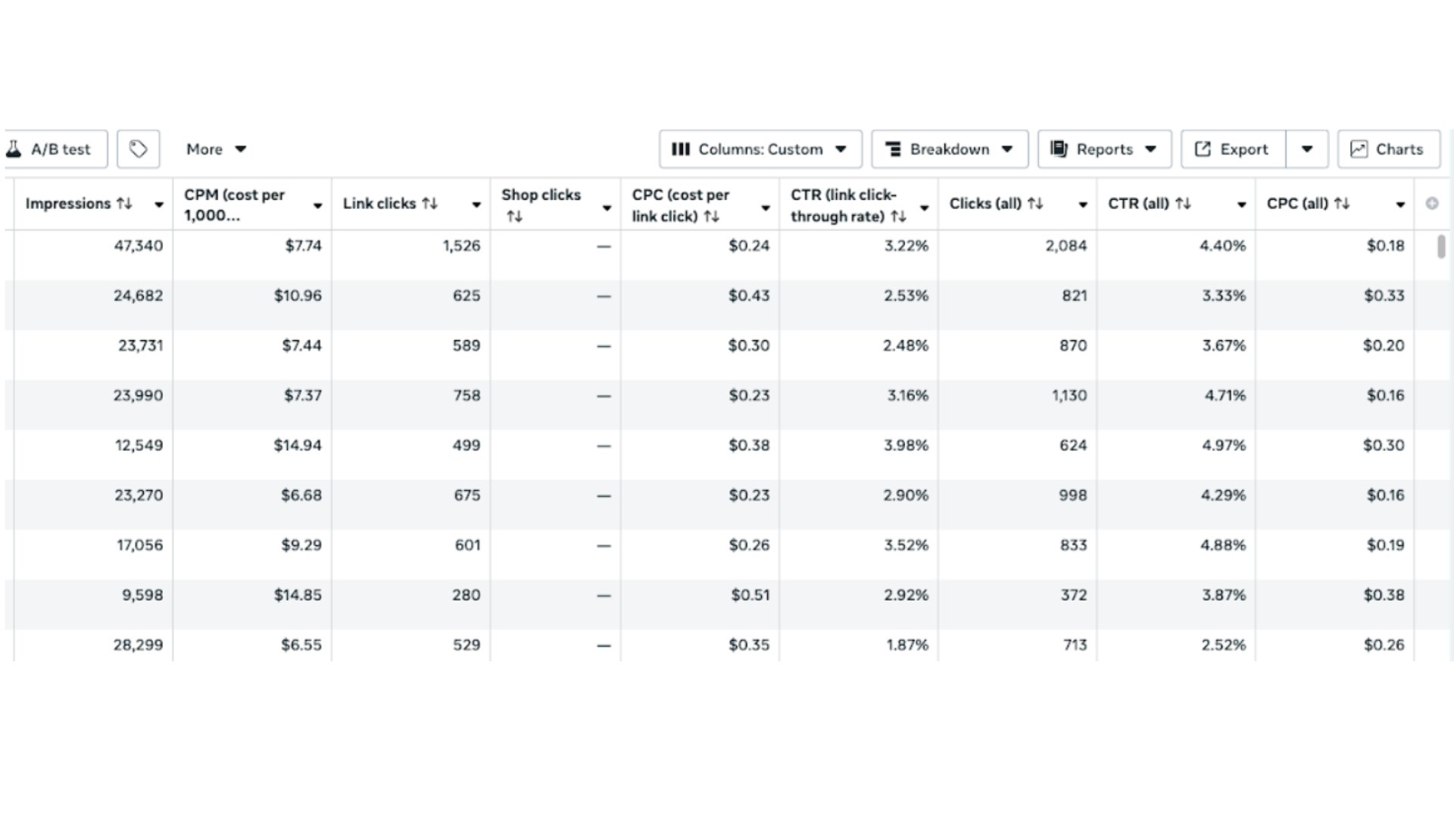Click the Export share icon
The width and height of the screenshot is (1454, 818).
tap(1202, 149)
